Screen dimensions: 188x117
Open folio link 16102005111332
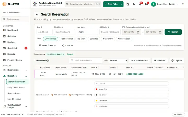(x=135, y=74)
